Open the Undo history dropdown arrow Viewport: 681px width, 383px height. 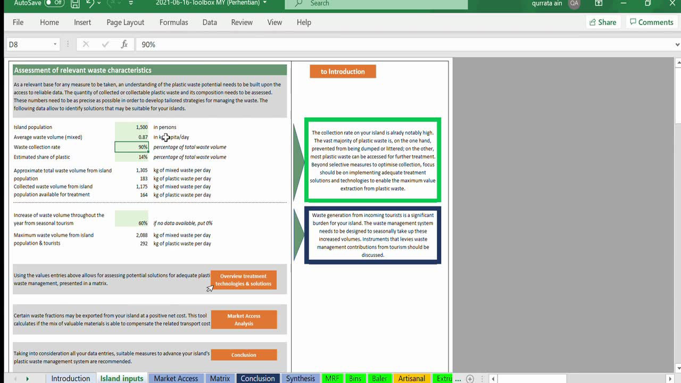(x=100, y=4)
